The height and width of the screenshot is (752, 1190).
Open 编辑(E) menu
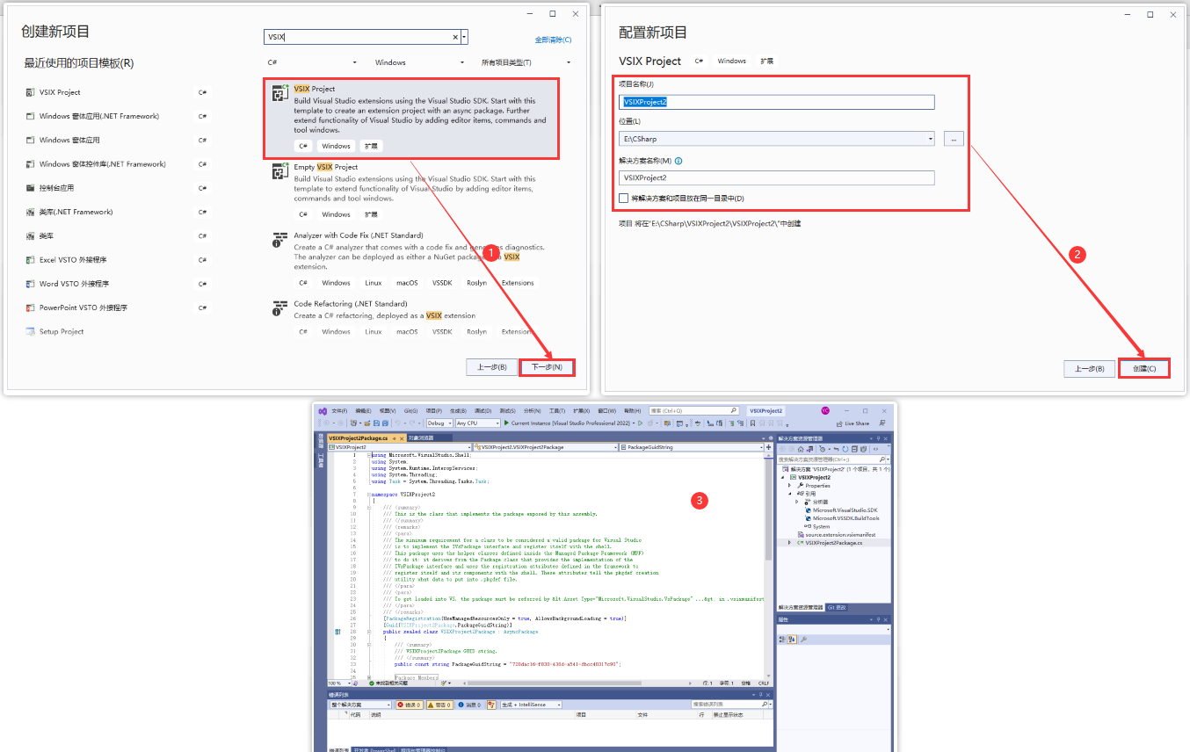coord(363,410)
